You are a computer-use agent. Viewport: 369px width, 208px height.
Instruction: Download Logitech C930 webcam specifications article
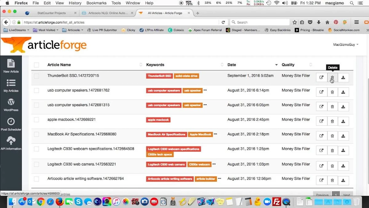pyautogui.click(x=343, y=151)
